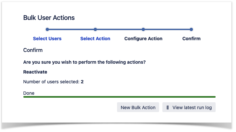Click the 'Are you sure' confirmation question

click(84, 62)
